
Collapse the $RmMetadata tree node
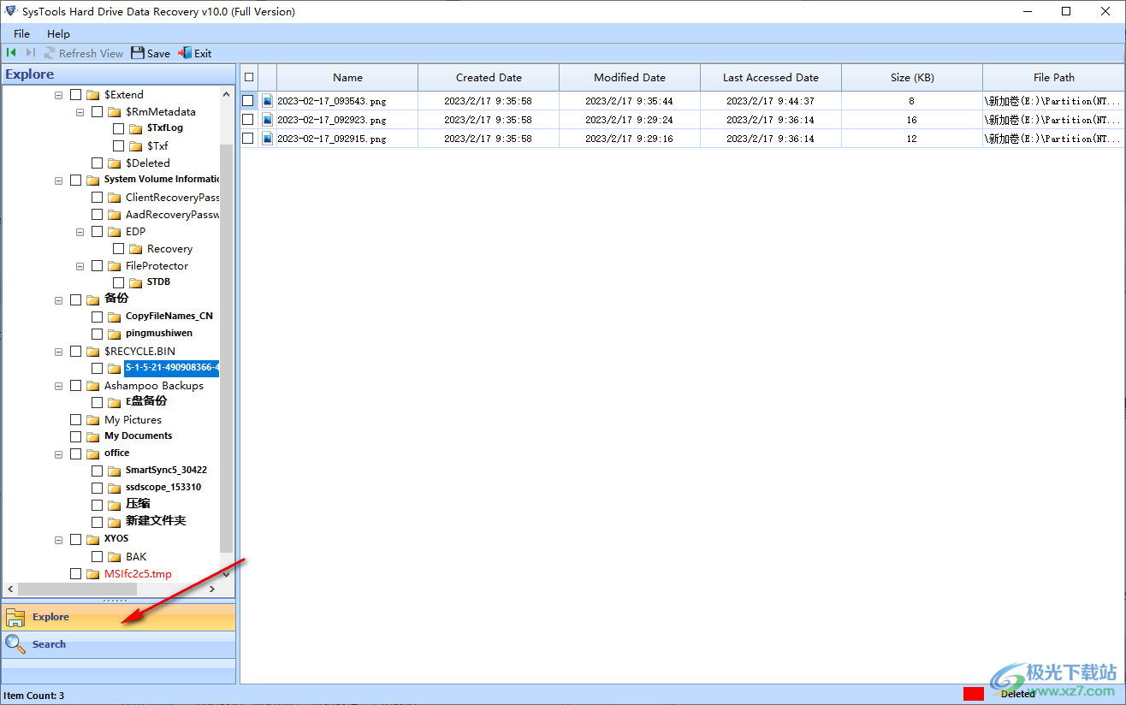(80, 112)
